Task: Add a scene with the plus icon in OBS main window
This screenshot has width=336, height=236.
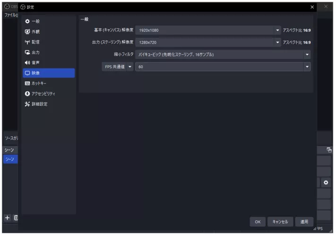Action: (x=7, y=218)
